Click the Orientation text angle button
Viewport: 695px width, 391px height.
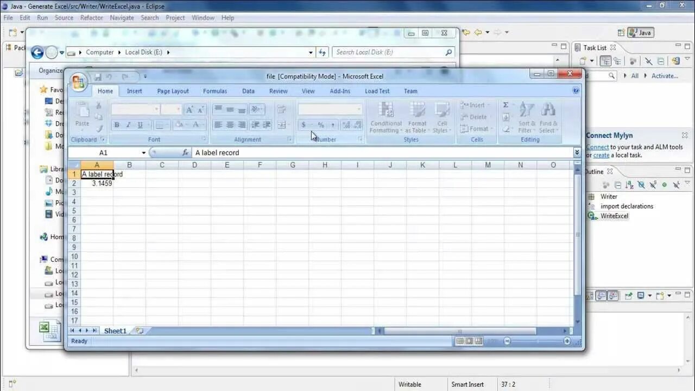click(257, 110)
